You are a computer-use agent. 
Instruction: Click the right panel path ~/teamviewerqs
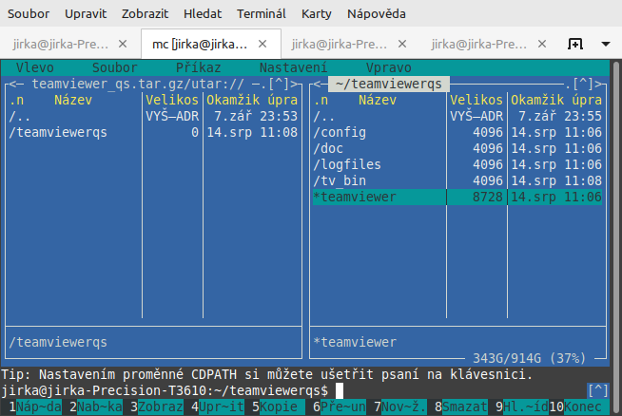(388, 84)
